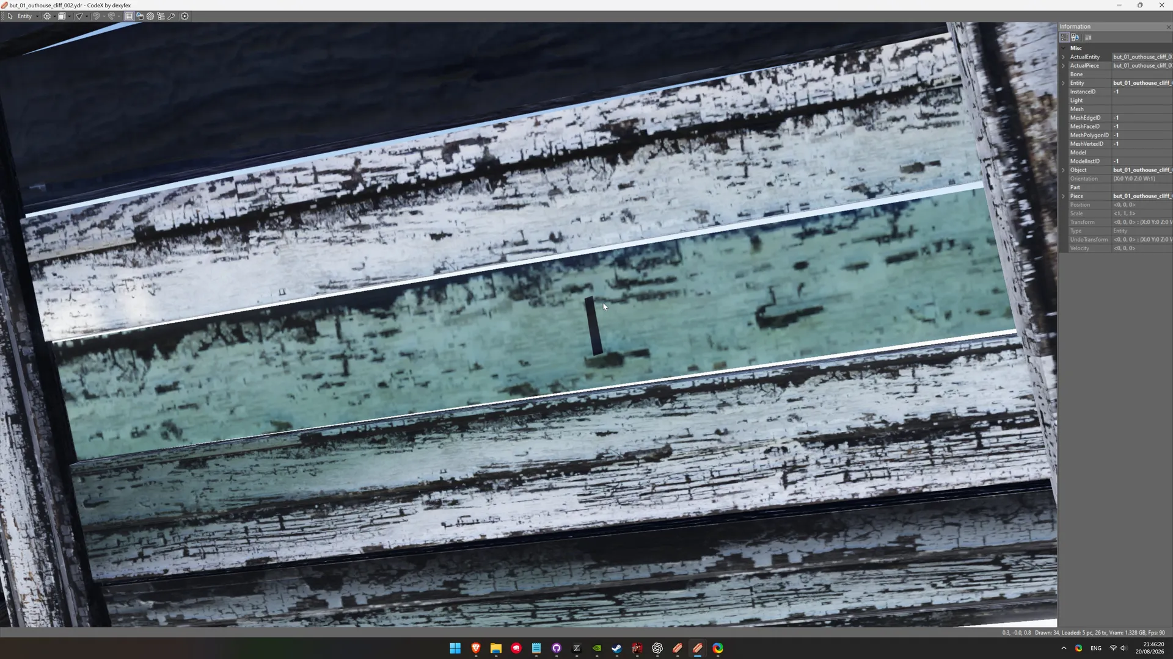This screenshot has width=1173, height=659.
Task: Expand the Object property row
Action: pyautogui.click(x=1063, y=170)
